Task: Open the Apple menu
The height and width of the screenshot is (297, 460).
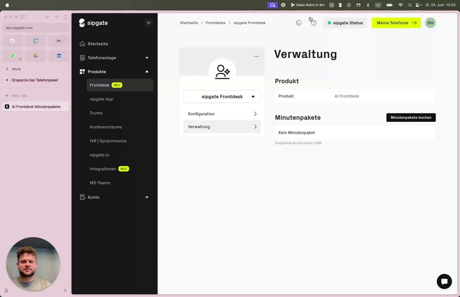Action: [7, 5]
